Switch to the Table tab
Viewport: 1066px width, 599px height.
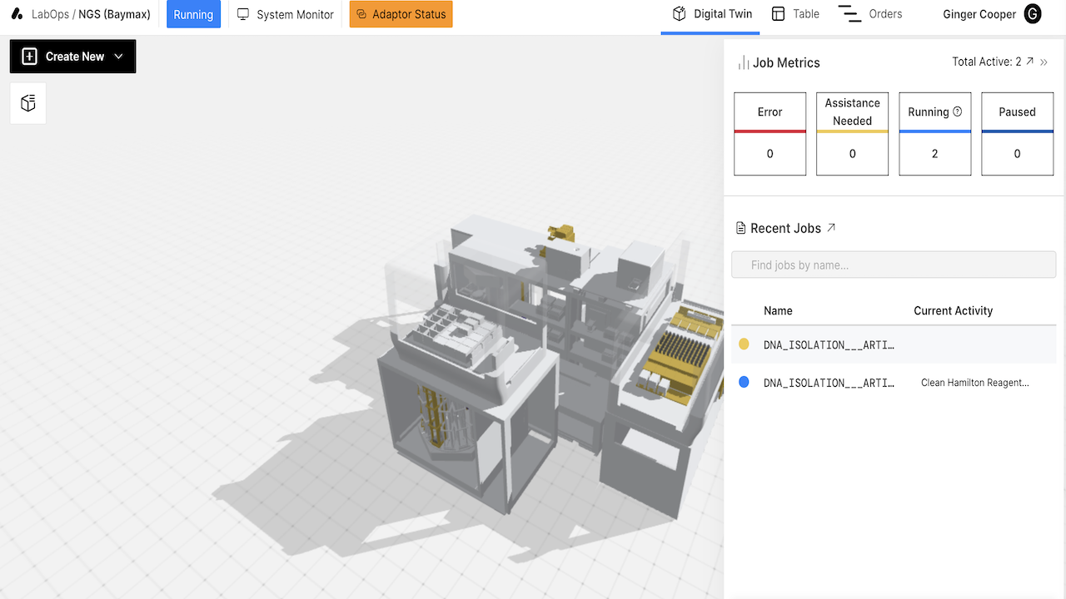795,14
